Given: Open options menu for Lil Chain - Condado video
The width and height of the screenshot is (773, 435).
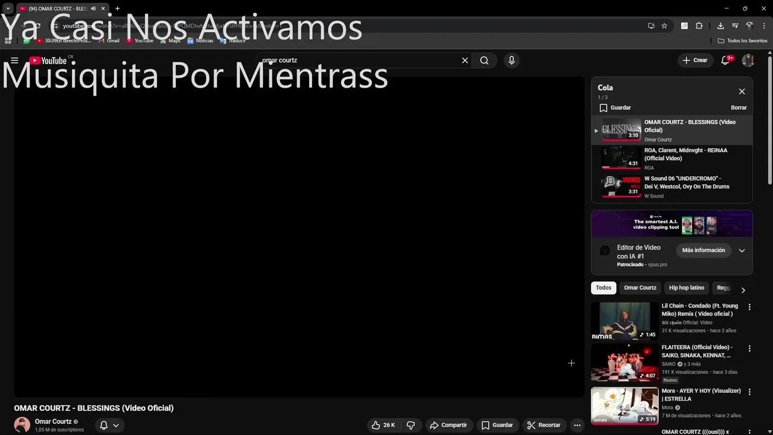Looking at the screenshot, I should pos(749,307).
